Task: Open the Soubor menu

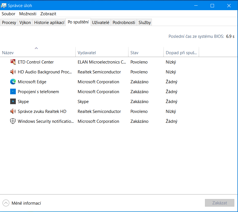Action: 8,14
